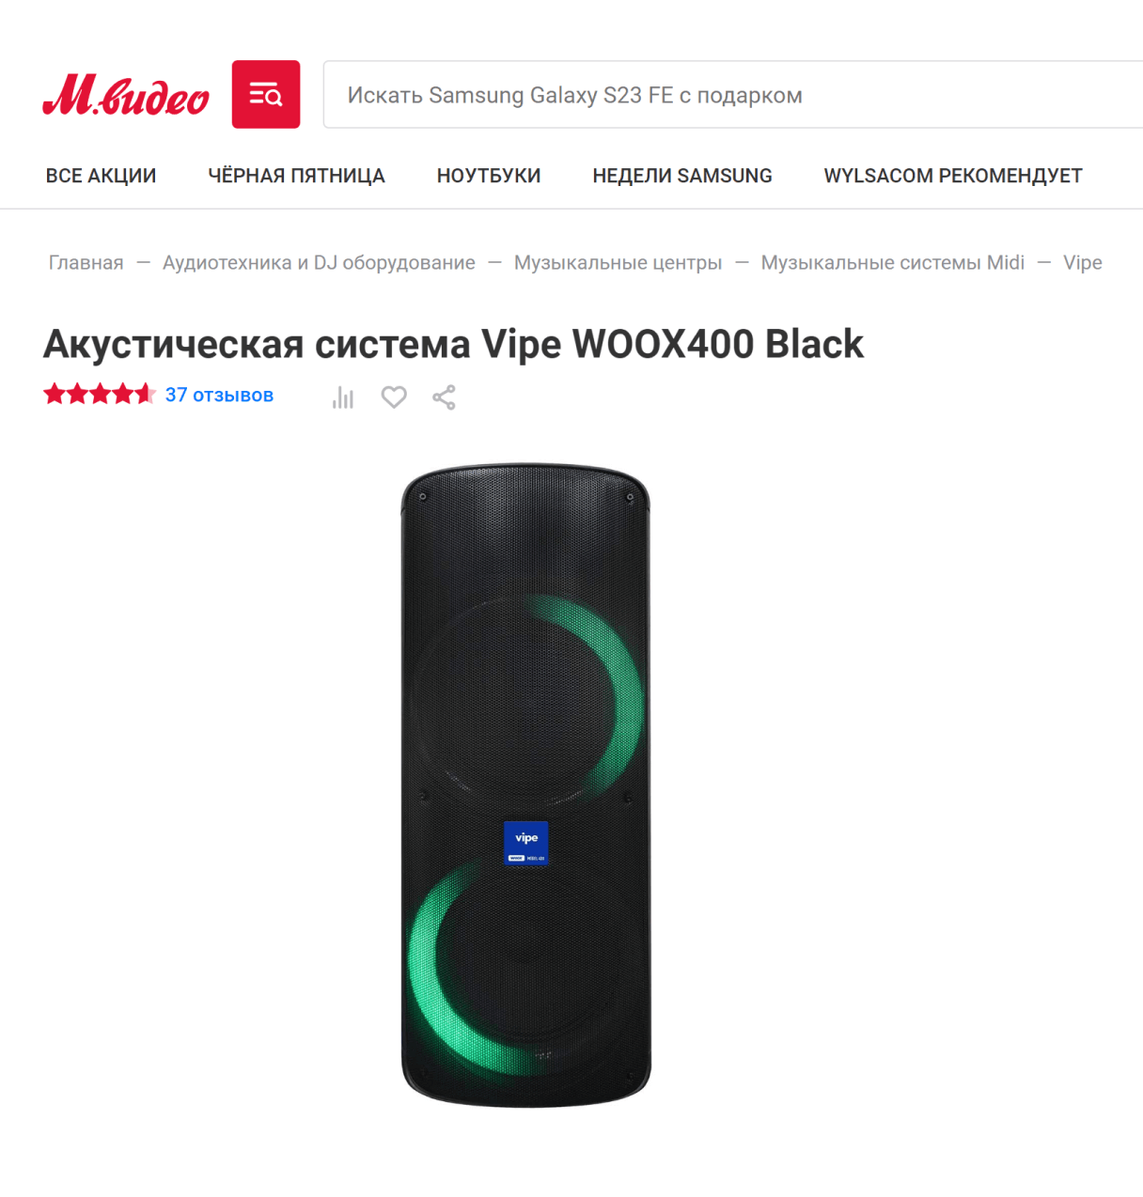The height and width of the screenshot is (1197, 1143).
Task: Open the ВСЕ АКЦИИ menu item
Action: [101, 176]
